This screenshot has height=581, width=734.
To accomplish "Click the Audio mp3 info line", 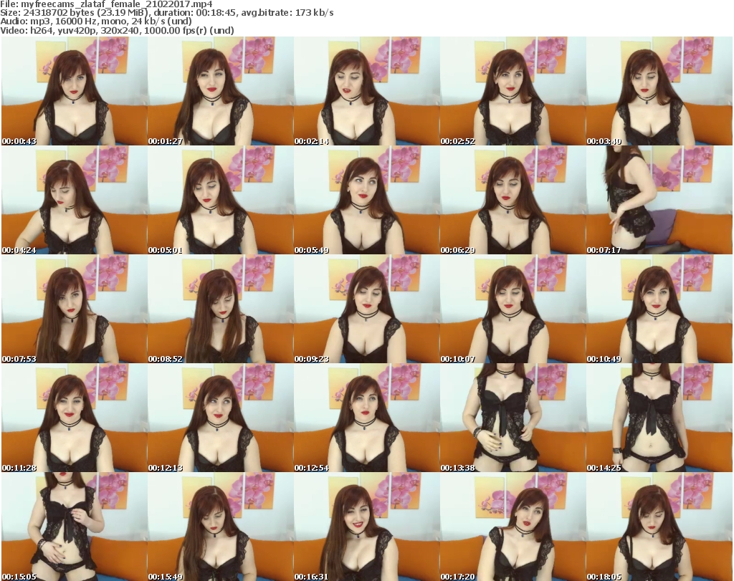I will 96,21.
